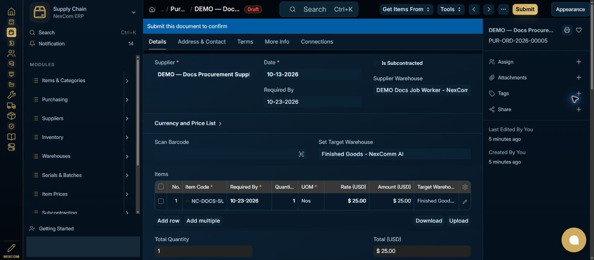Check the row 1 item checkbox
The image size is (594, 260).
click(161, 201)
